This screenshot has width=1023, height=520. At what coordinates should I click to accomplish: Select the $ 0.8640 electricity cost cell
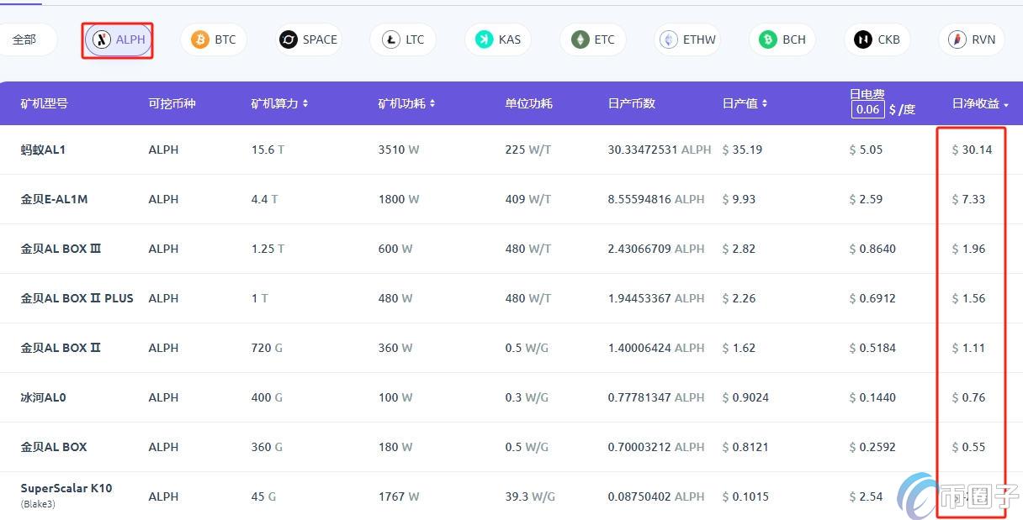pos(872,249)
